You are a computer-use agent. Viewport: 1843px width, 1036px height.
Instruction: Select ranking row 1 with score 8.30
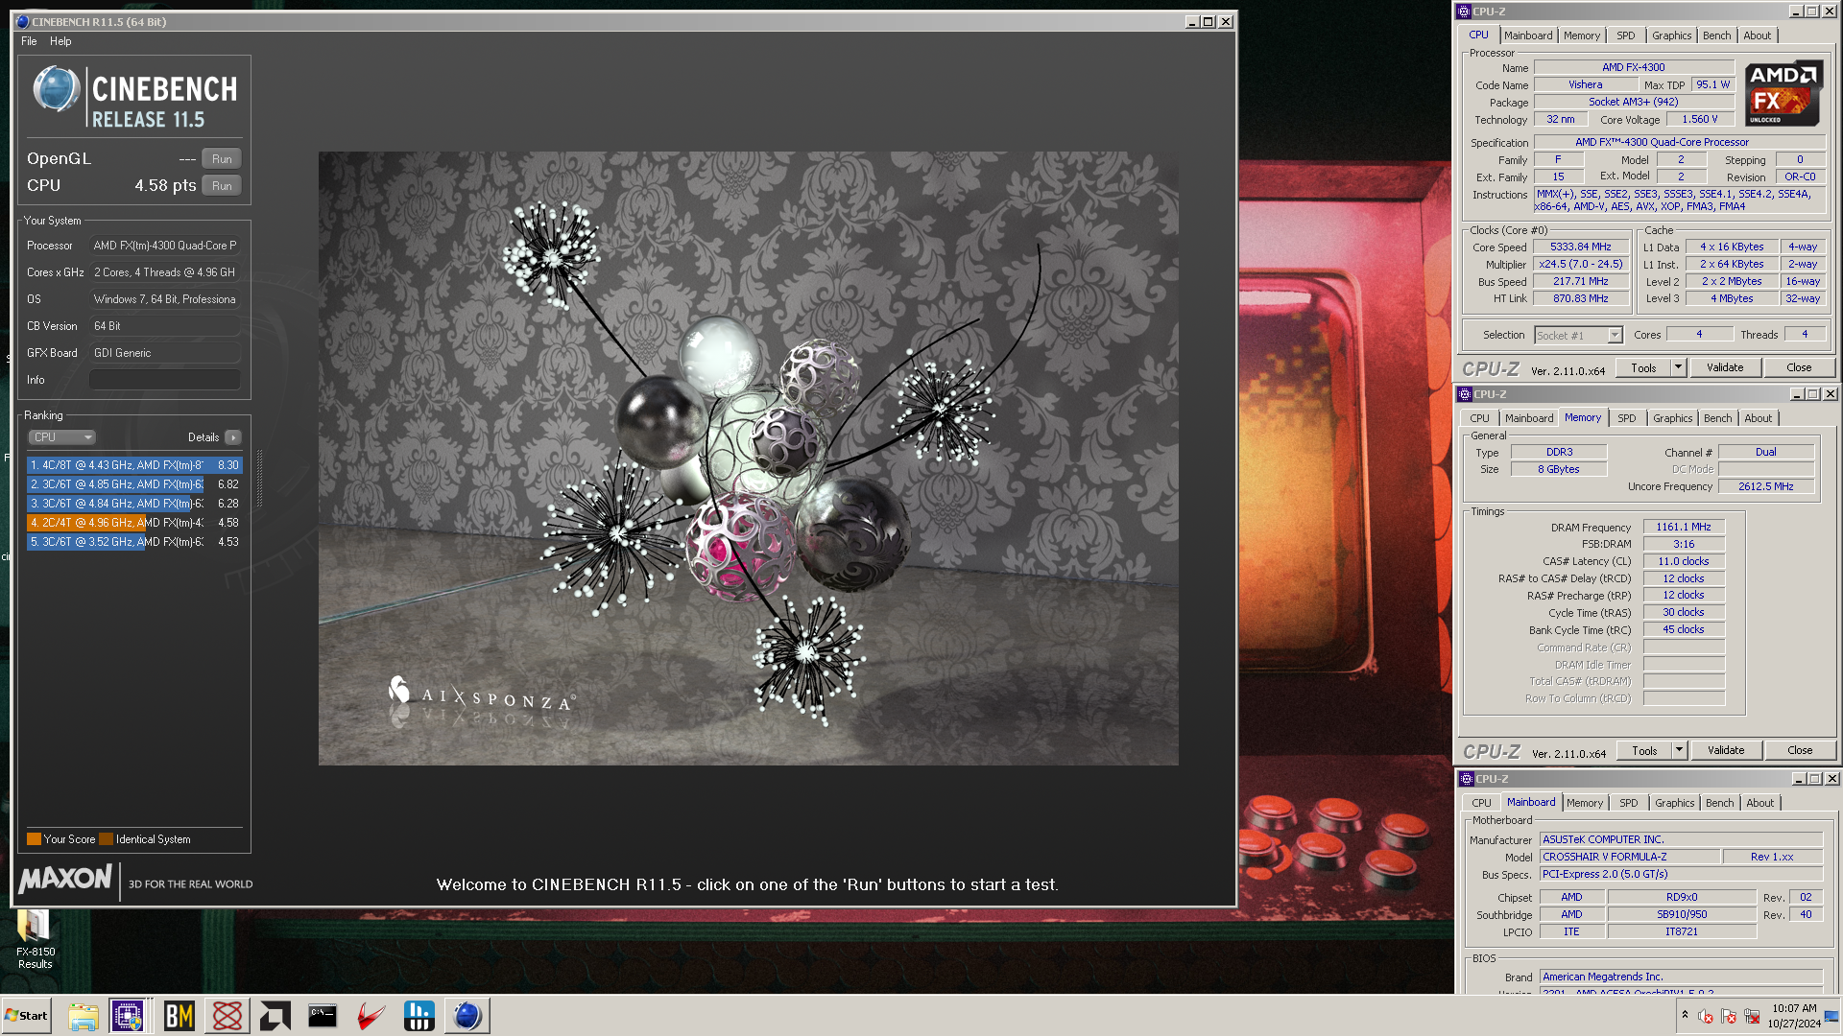pos(134,465)
